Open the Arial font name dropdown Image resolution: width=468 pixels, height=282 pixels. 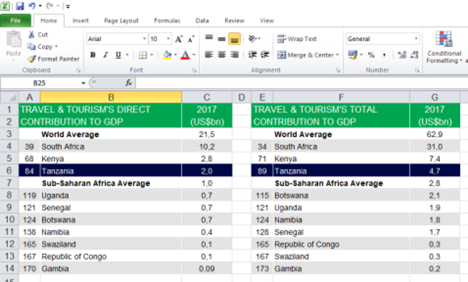pyautogui.click(x=144, y=39)
